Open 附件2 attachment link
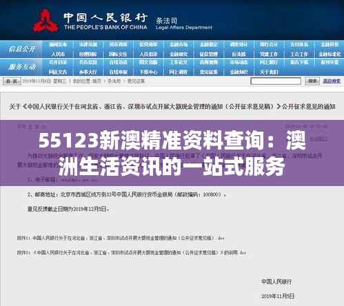Screen dimensions: 344x306 tap(132, 253)
